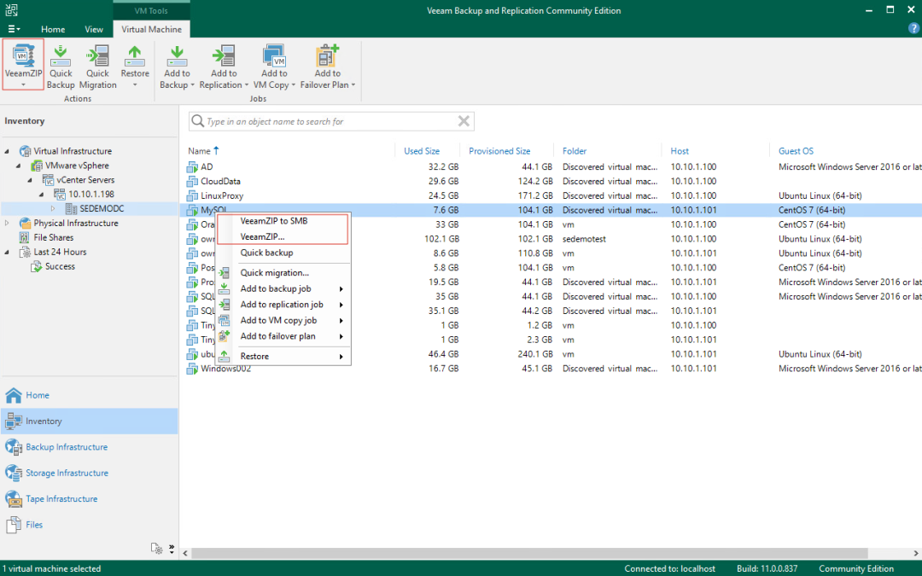922x576 pixels.
Task: Click the Virtual Infrastructure tree icon
Action: 25,151
